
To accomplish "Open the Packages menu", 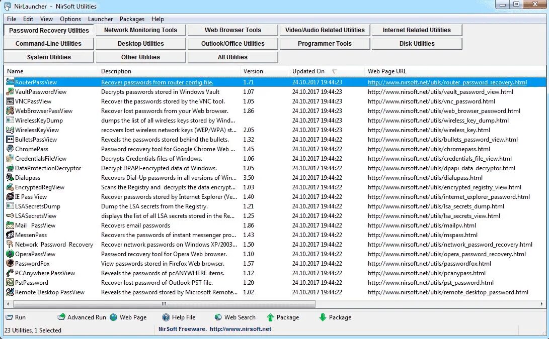I will click(x=132, y=19).
